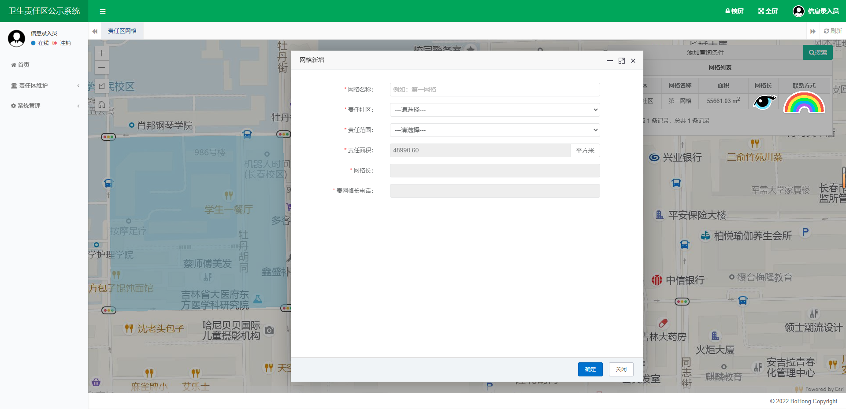The height and width of the screenshot is (409, 846).
Task: Click the 网格长 column header
Action: tap(763, 85)
